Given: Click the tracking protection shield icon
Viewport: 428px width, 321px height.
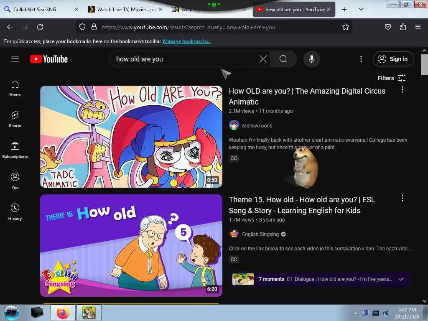Looking at the screenshot, I should (x=82, y=27).
